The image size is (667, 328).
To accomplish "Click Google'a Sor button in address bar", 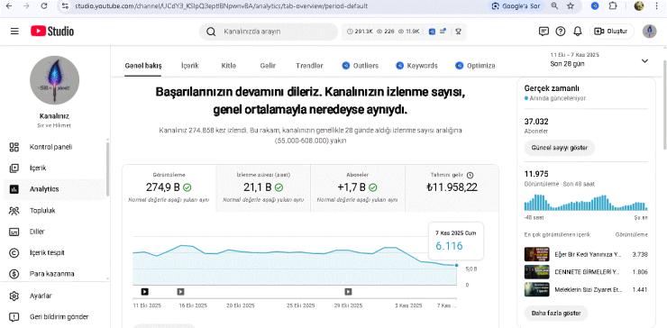I will coord(516,6).
